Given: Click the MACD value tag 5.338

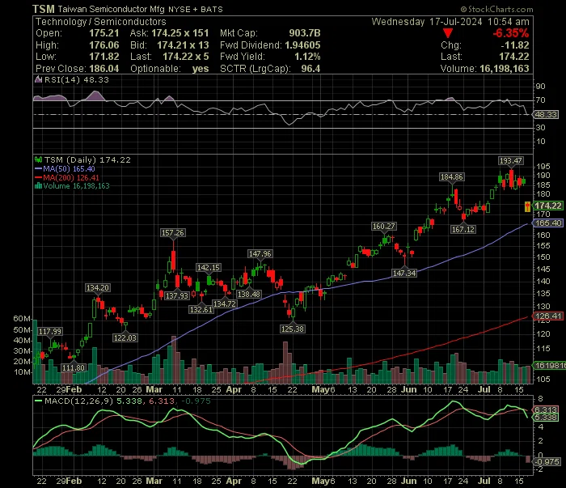Looking at the screenshot, I should click(x=546, y=418).
